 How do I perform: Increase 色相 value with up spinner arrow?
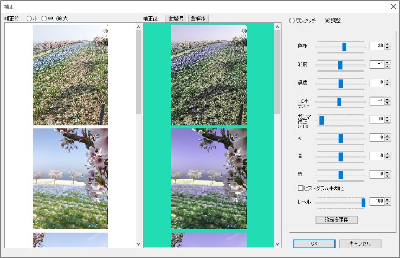[x=388, y=44]
